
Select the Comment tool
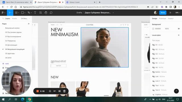coord(51,12)
